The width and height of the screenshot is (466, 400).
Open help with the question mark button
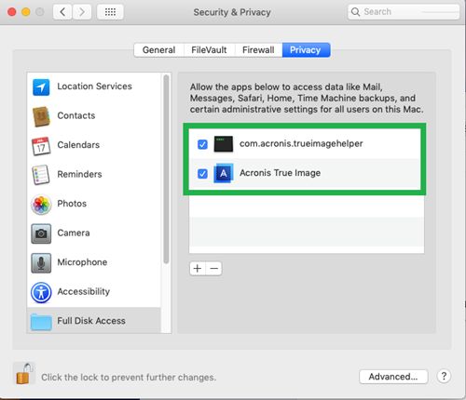[444, 376]
